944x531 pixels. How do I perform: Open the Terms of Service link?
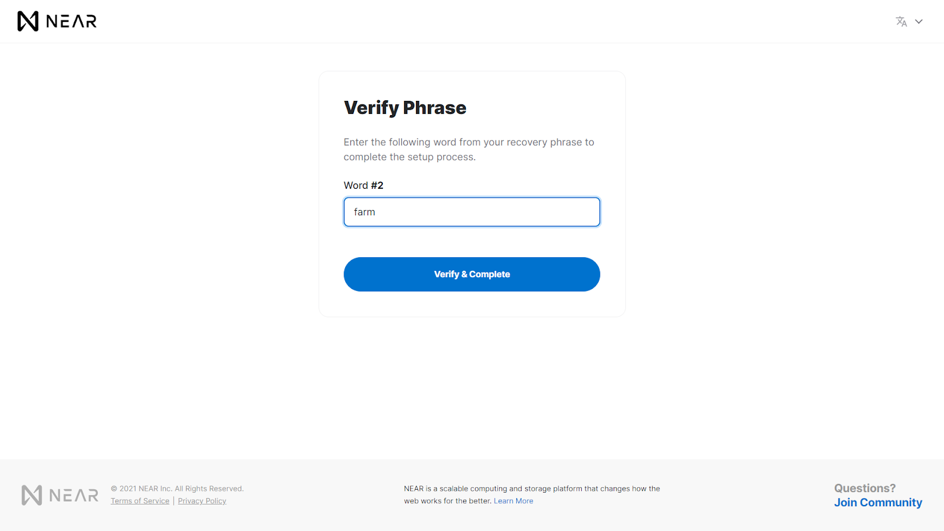coord(140,501)
